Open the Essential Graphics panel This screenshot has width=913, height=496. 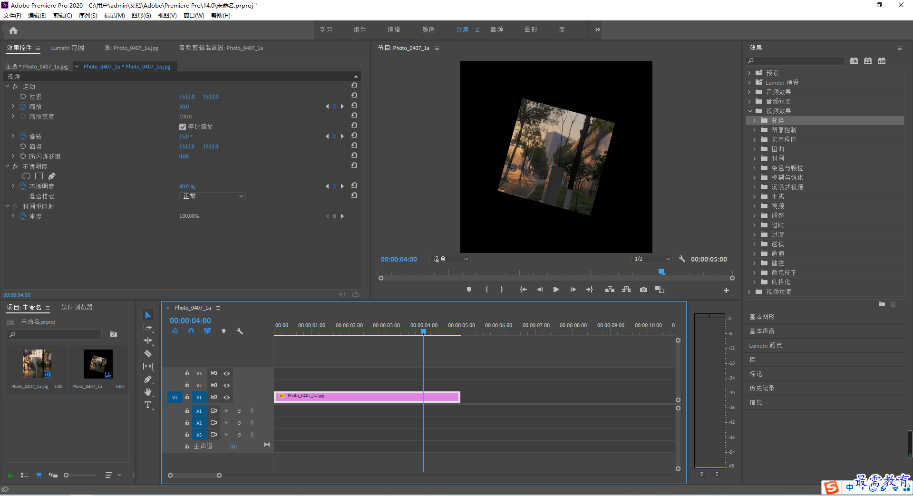point(762,317)
